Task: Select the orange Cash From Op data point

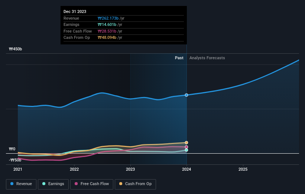Action: pyautogui.click(x=186, y=143)
